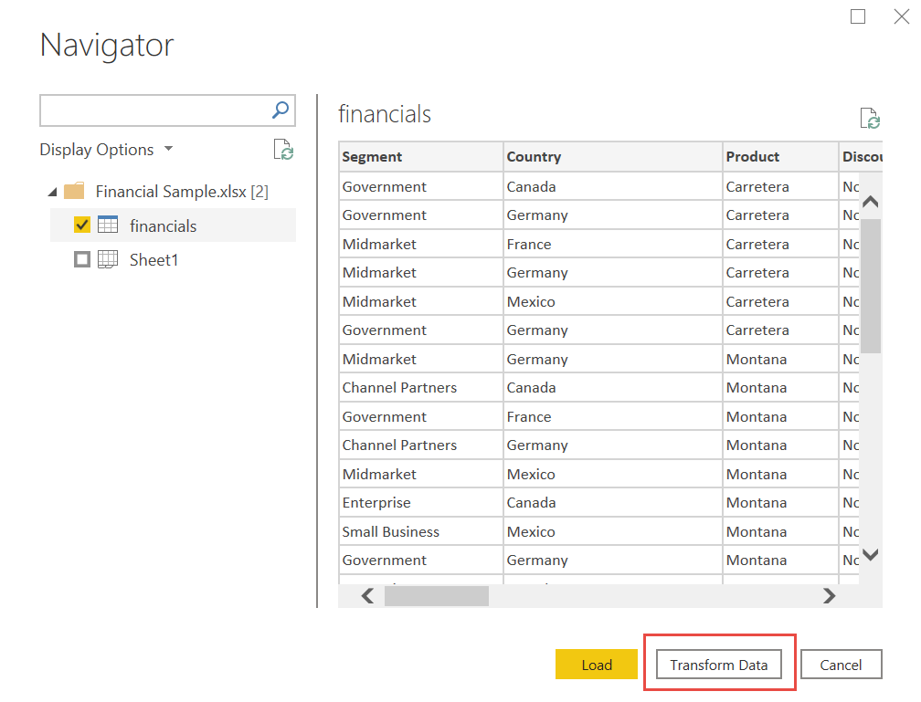Check the Sheet1 checkbox
This screenshot has height=702, width=921.
82,259
